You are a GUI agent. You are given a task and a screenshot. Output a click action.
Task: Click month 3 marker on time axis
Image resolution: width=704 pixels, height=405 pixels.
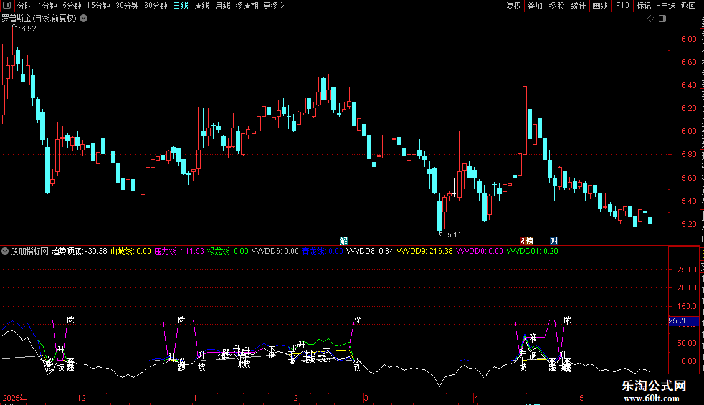click(x=366, y=398)
